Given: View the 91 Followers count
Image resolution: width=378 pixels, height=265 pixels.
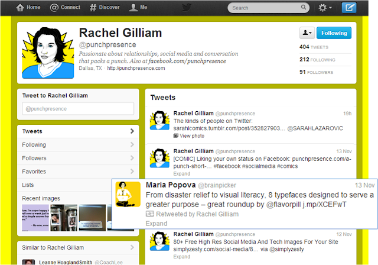Looking at the screenshot, I should 317,72.
